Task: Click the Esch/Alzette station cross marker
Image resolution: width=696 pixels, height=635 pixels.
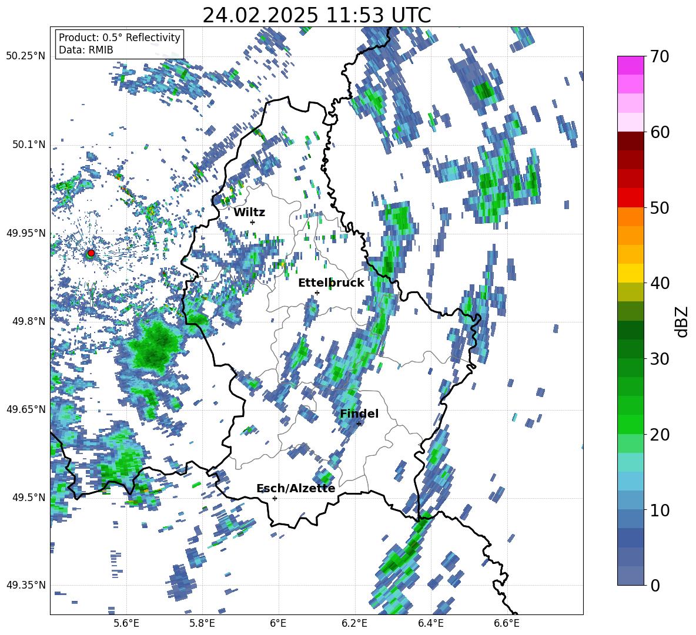Action: 275,498
